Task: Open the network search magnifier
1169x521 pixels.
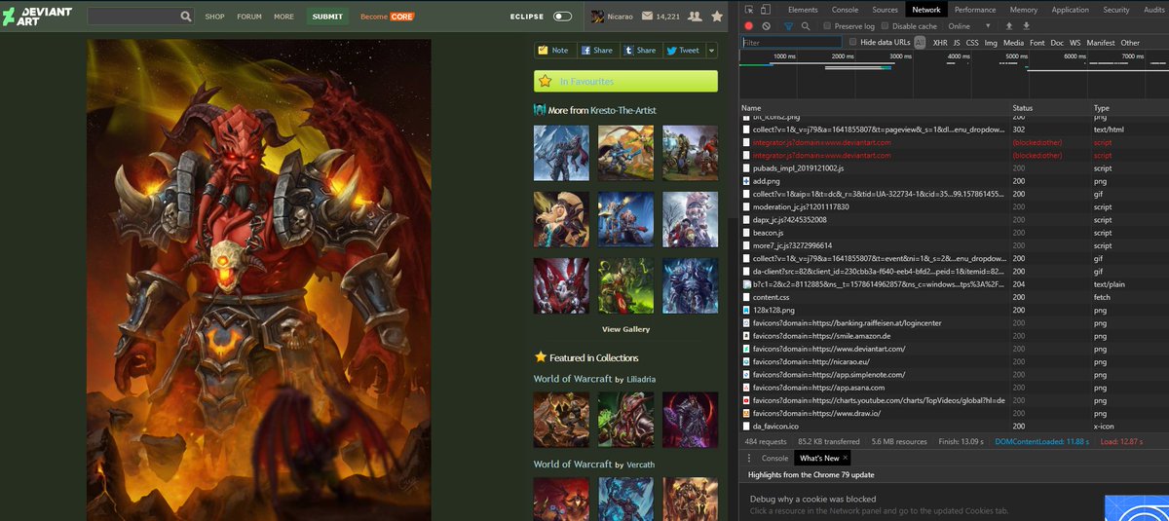Action: [x=806, y=26]
